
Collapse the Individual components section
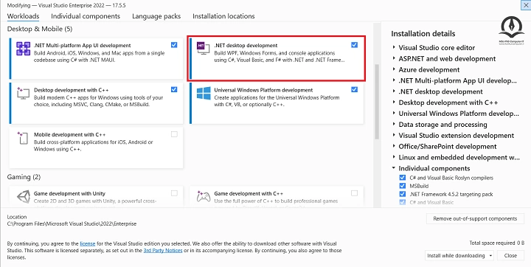(394, 168)
